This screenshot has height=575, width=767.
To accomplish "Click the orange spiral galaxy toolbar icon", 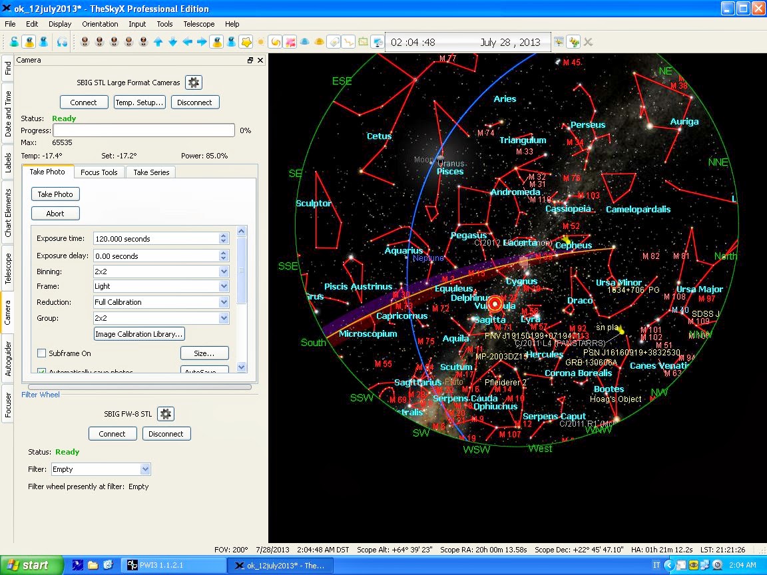I will coord(275,42).
